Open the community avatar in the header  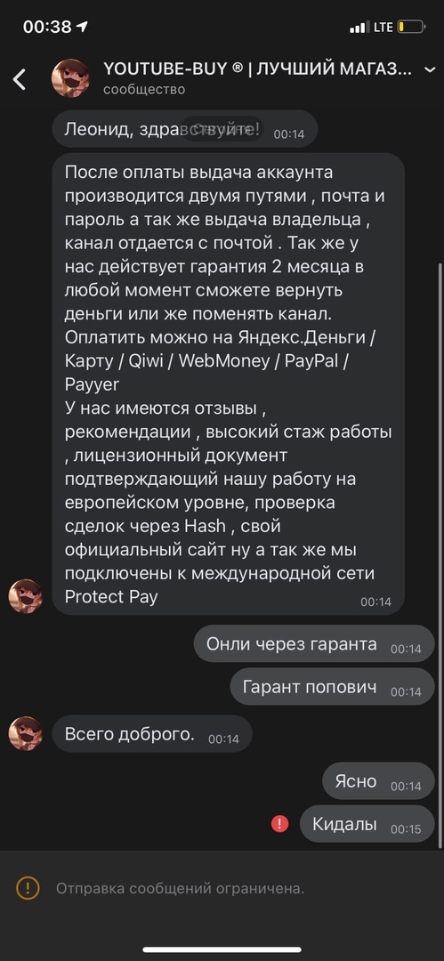(x=70, y=78)
